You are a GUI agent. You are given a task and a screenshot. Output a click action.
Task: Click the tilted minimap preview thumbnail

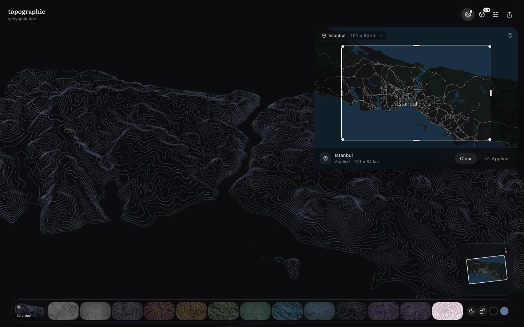[x=487, y=270]
